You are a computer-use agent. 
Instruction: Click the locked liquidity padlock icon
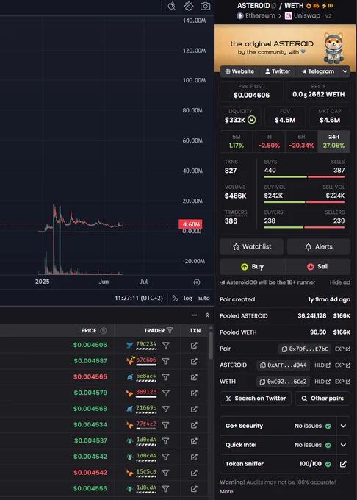(x=251, y=120)
